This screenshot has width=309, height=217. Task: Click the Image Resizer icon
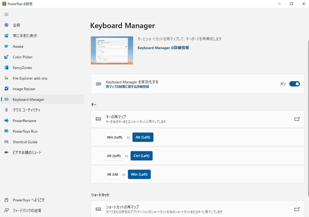tap(6, 89)
